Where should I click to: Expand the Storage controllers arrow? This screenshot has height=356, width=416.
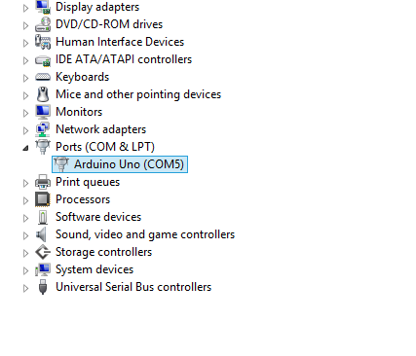tap(25, 253)
